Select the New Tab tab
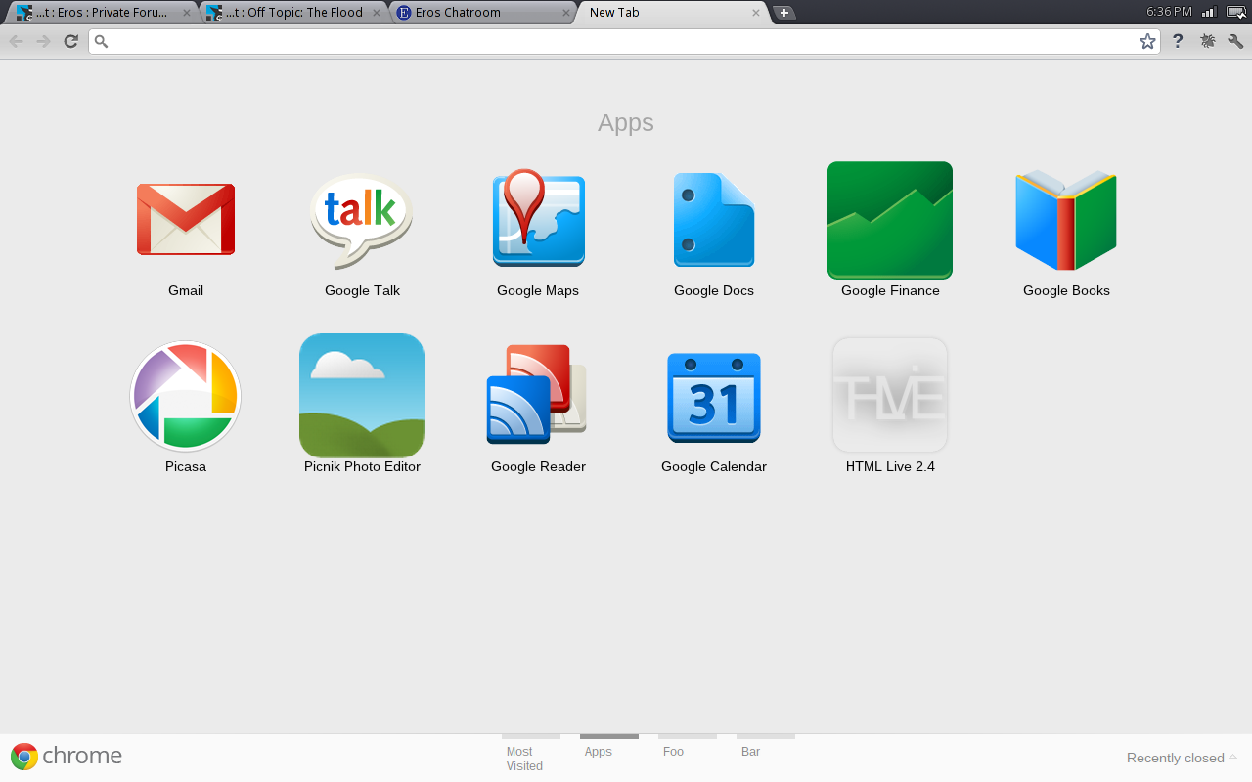Viewport: 1252px width, 782px height. pyautogui.click(x=671, y=13)
